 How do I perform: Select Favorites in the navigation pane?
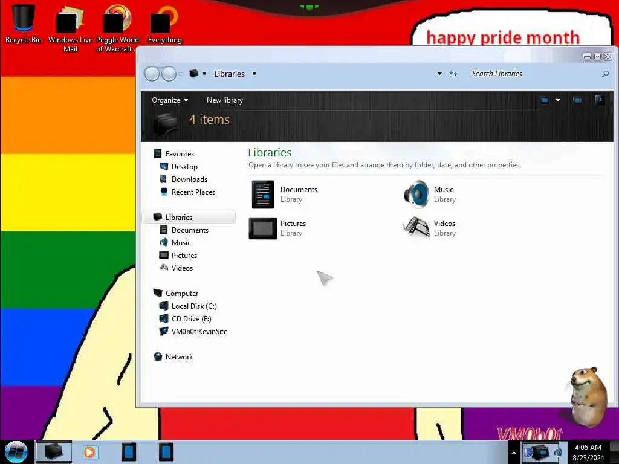coord(174,154)
